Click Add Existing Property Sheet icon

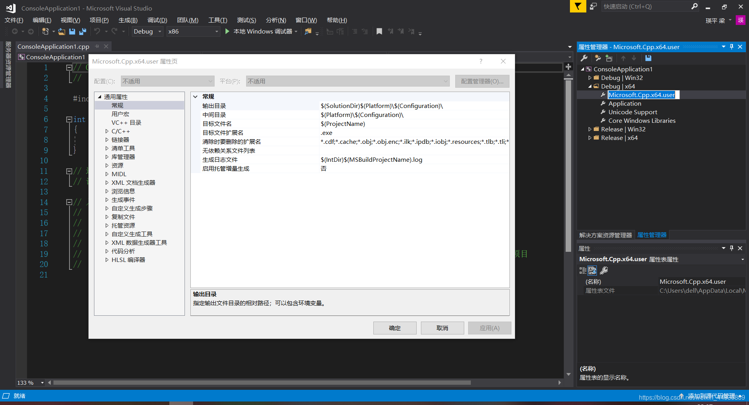click(609, 58)
